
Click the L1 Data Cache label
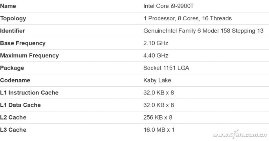click(x=20, y=105)
